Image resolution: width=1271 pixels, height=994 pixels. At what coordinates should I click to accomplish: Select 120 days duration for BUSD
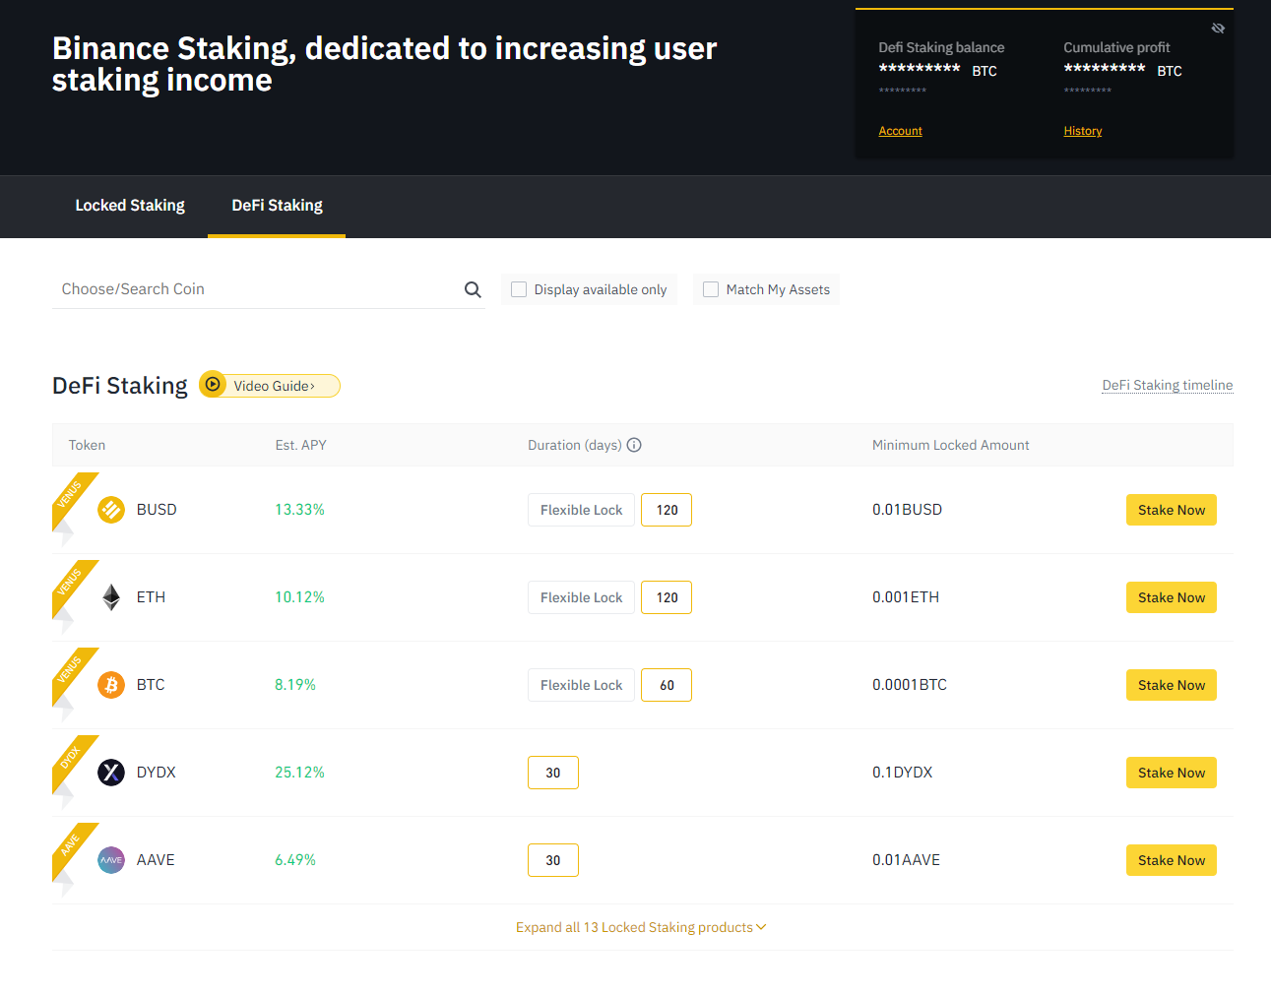tap(667, 510)
